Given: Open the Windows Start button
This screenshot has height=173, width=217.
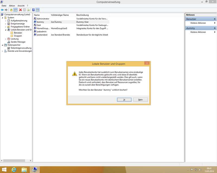Looking at the screenshot, I should [4, 169].
